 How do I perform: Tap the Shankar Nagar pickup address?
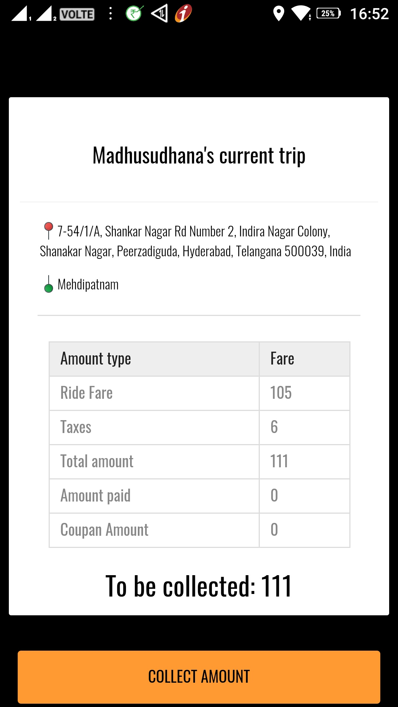click(196, 241)
